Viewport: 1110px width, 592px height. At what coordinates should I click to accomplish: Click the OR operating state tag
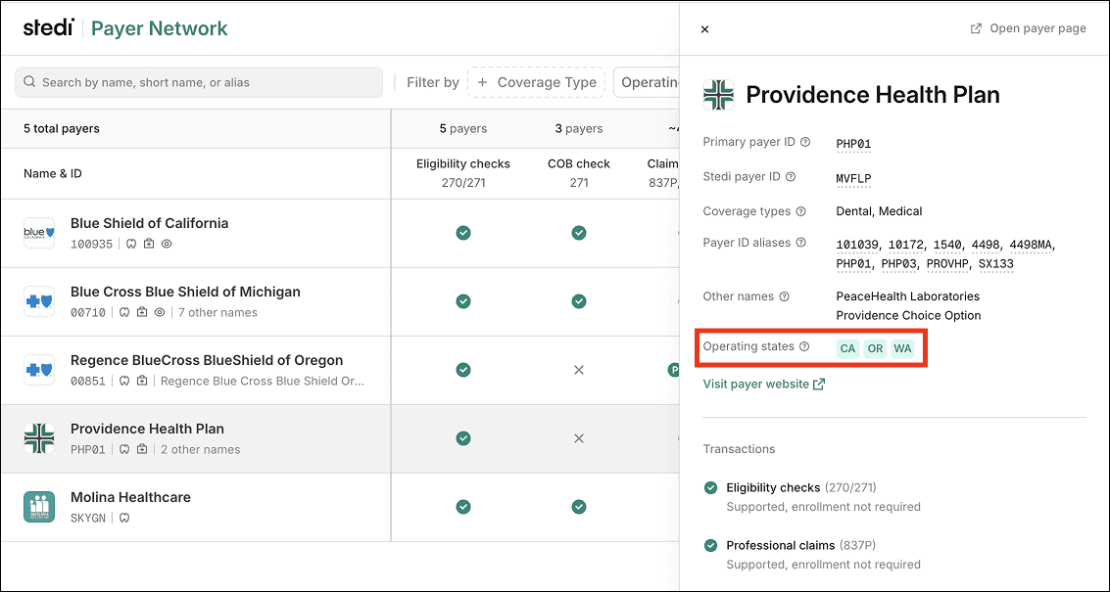coord(875,348)
